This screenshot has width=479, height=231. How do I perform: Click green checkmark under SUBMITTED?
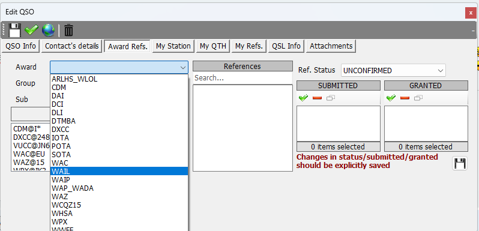(303, 98)
